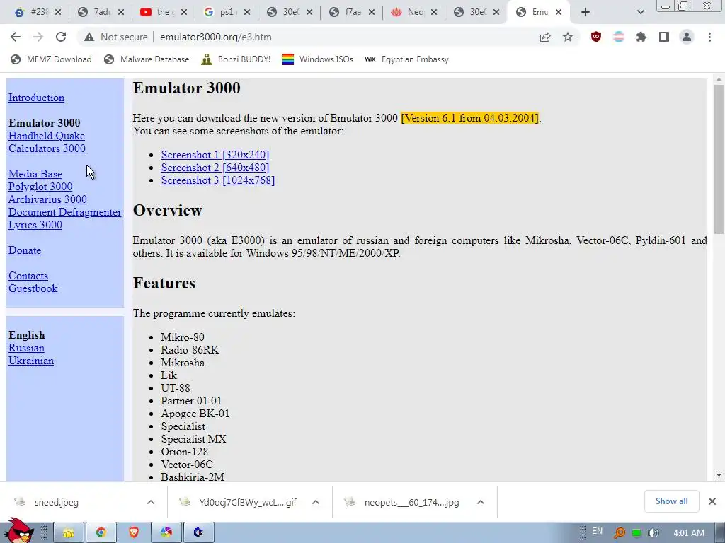This screenshot has height=543, width=725.
Task: Open the downloaded Yd0ocj7CfBWy gif file
Action: click(247, 503)
